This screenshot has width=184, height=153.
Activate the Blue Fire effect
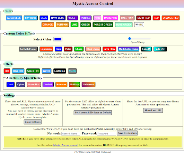click(x=18, y=71)
